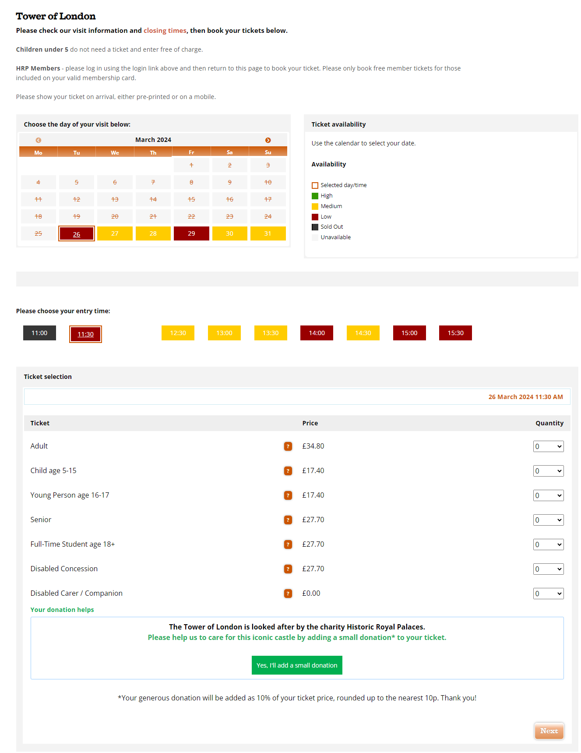Click Yes, I'll add a small donation
The image size is (581, 753).
297,665
